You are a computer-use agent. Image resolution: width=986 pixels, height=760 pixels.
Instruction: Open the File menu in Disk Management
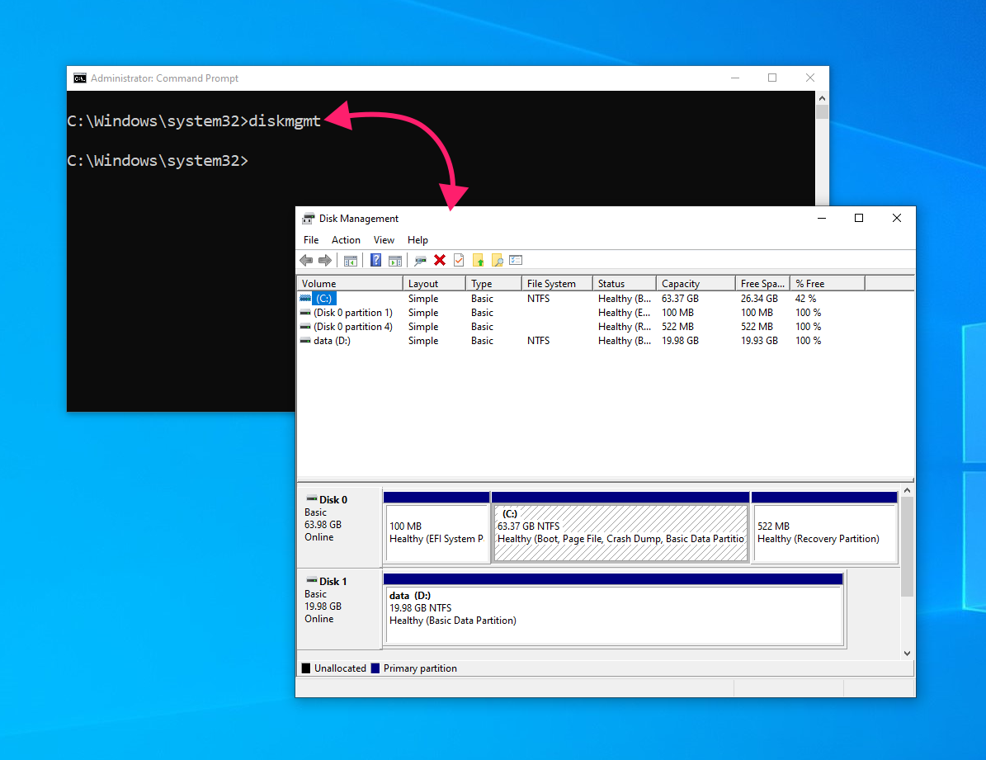(x=310, y=239)
